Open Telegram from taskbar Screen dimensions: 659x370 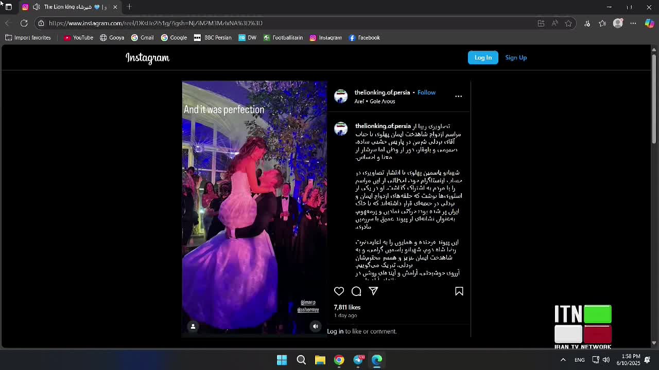tap(358, 360)
